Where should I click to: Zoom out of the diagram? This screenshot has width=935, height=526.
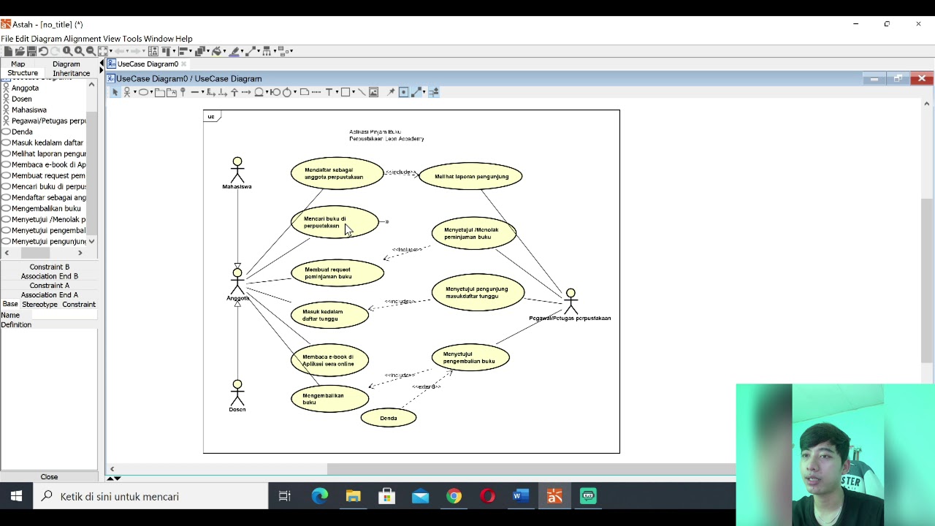coord(91,51)
